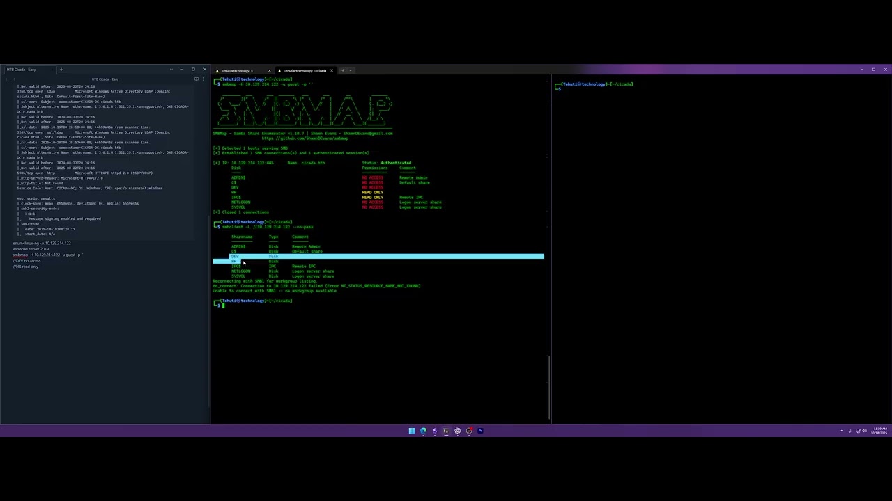Go back in notes navigation
892x501 pixels.
click(x=8, y=79)
